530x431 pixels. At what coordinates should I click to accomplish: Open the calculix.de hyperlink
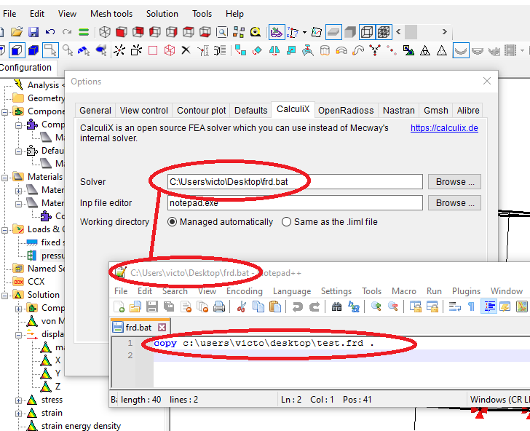coord(444,128)
